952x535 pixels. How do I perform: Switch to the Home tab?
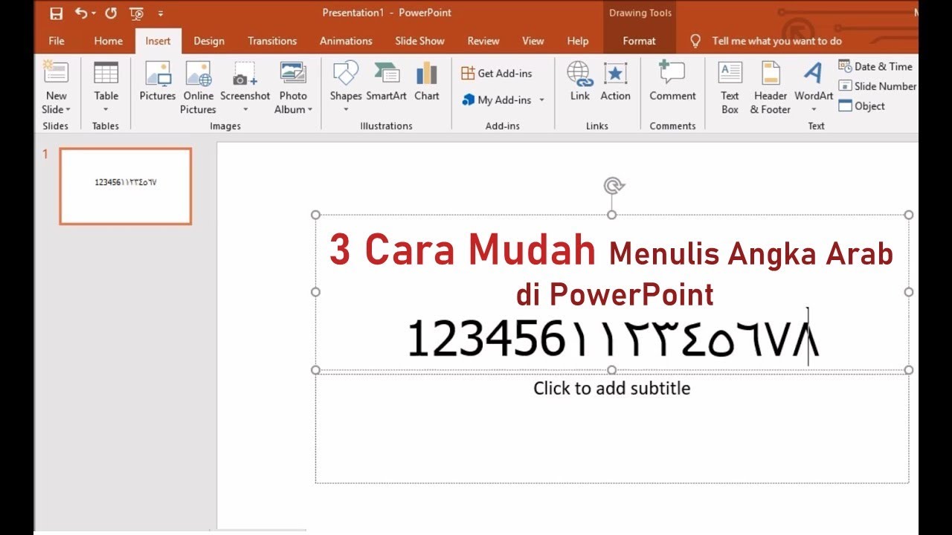pos(109,41)
